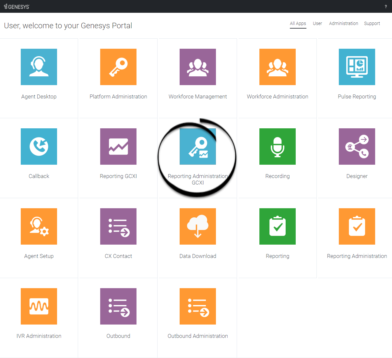Open the green Reporting clipboard icon
The width and height of the screenshot is (392, 358).
click(278, 226)
